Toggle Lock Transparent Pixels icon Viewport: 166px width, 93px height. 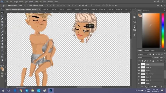click(142, 61)
